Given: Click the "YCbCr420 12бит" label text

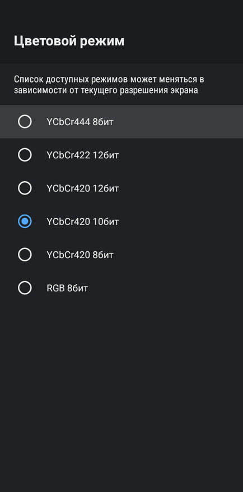Looking at the screenshot, I should click(83, 188).
